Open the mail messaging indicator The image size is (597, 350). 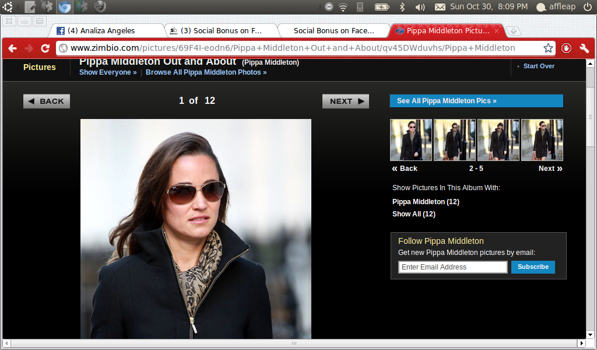(x=440, y=7)
